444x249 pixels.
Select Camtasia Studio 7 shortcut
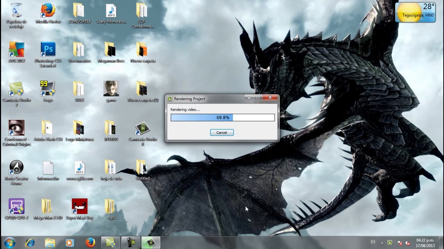pos(16,94)
